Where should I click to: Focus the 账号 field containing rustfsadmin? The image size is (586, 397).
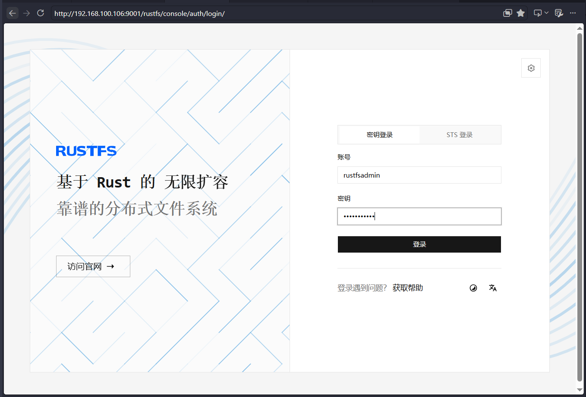(x=419, y=175)
